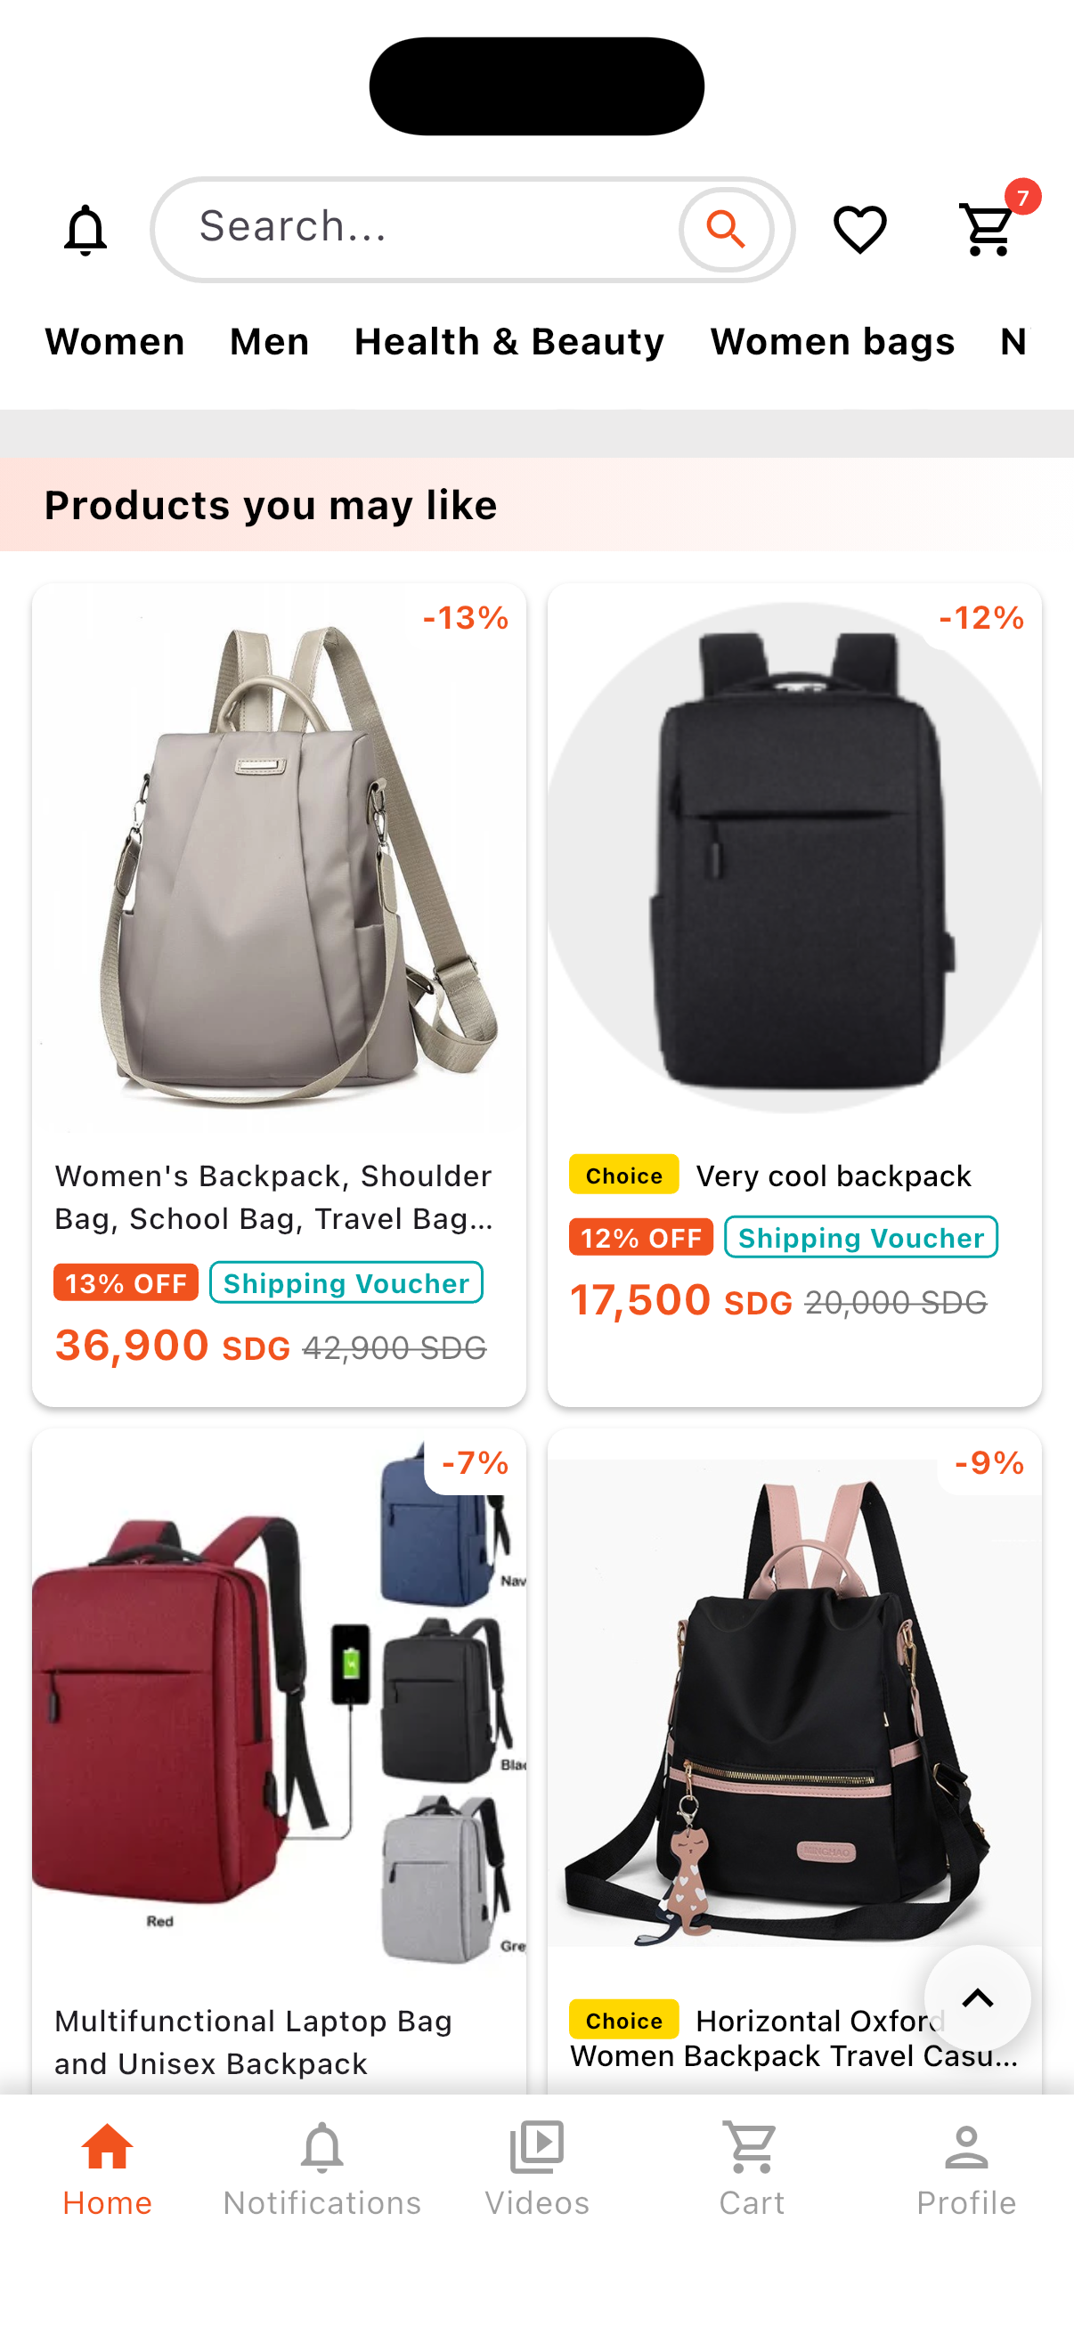Go to Home in bottom navigation
1074x2335 pixels.
point(107,2169)
